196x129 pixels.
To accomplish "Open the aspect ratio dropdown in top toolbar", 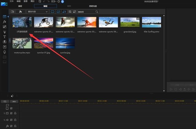I will (x=54, y=2).
